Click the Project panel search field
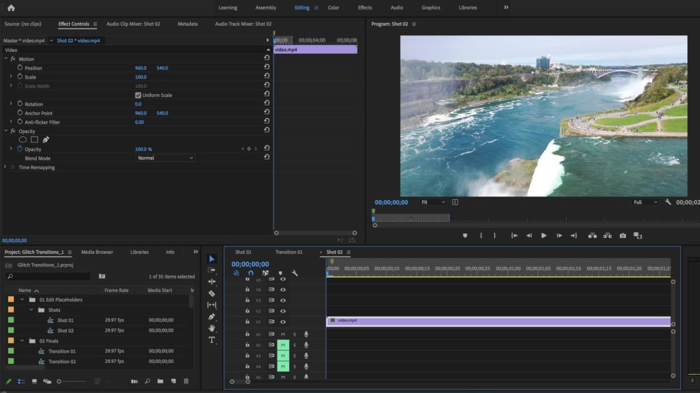This screenshot has width=700, height=393. [x=48, y=276]
